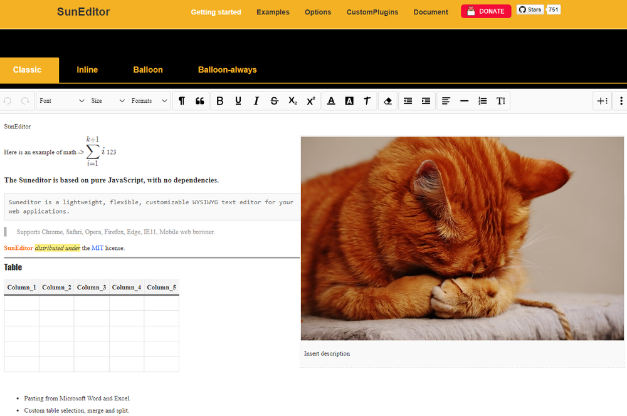627x416 pixels.
Task: Open the vertical dots overflow menu
Action: [x=621, y=101]
